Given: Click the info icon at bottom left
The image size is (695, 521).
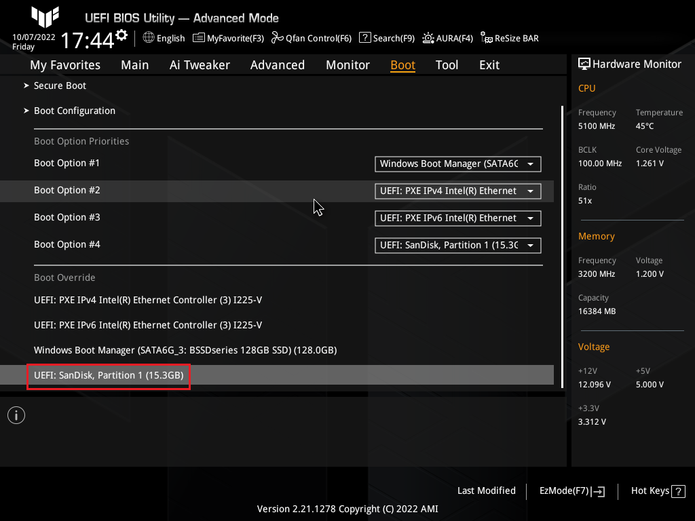Looking at the screenshot, I should point(16,415).
